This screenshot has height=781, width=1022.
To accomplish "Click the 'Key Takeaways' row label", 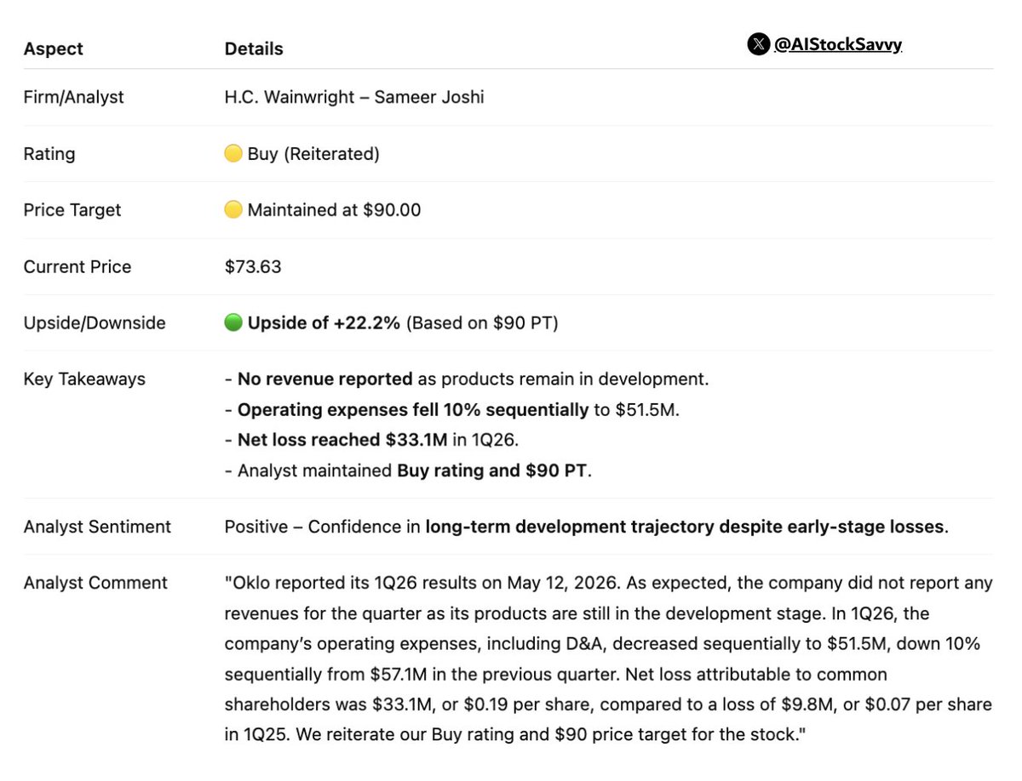I will pos(84,379).
